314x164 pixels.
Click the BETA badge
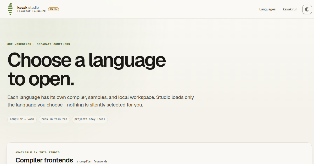pyautogui.click(x=53, y=9)
